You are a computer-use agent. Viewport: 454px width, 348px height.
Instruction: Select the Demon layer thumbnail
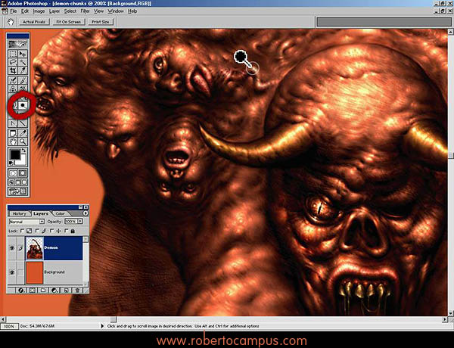click(x=35, y=248)
